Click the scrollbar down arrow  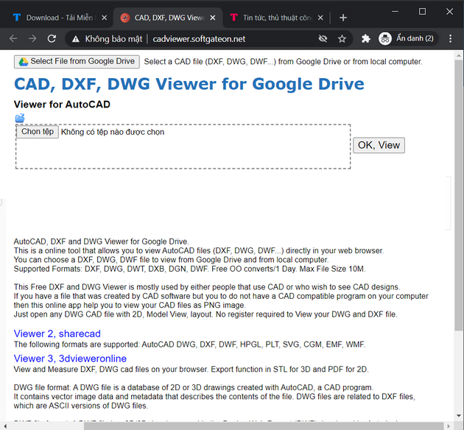pos(459,415)
